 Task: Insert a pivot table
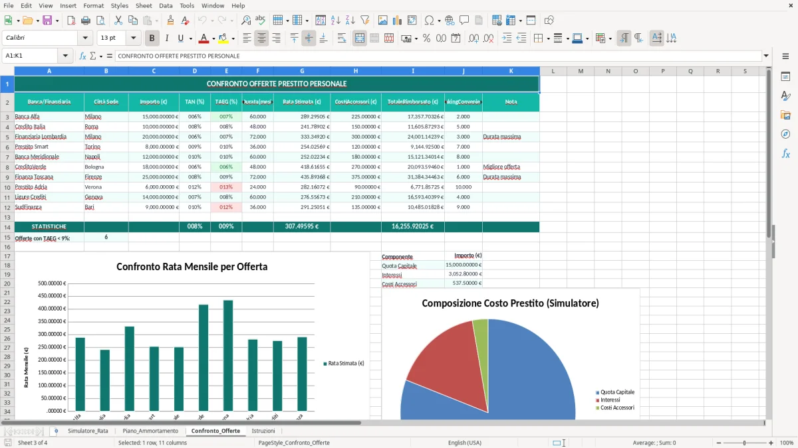pyautogui.click(x=412, y=21)
